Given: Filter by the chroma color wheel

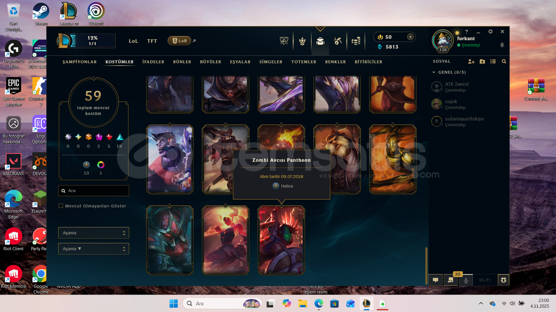Looking at the screenshot, I should (101, 165).
